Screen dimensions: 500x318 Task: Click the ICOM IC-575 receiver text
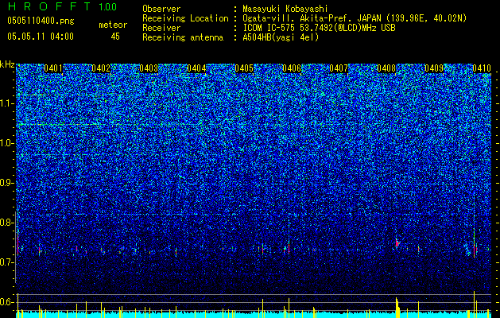[x=319, y=28]
